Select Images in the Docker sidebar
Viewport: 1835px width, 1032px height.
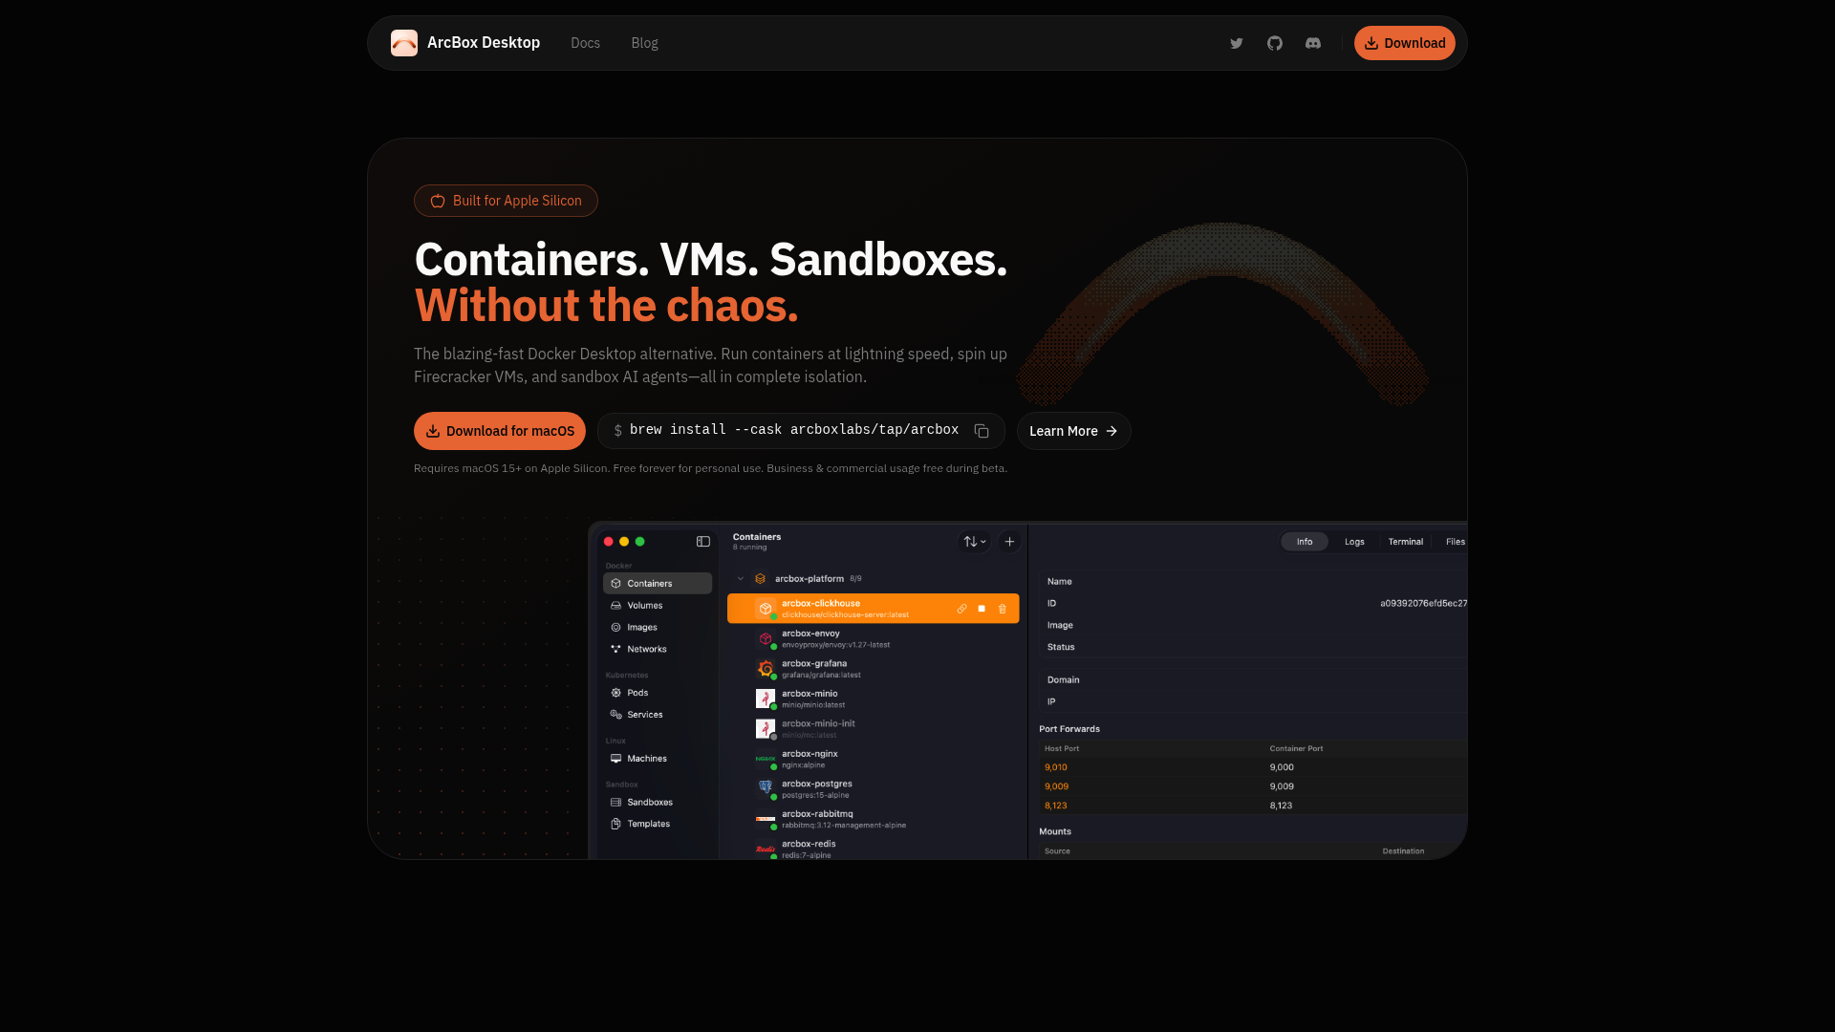coord(641,627)
